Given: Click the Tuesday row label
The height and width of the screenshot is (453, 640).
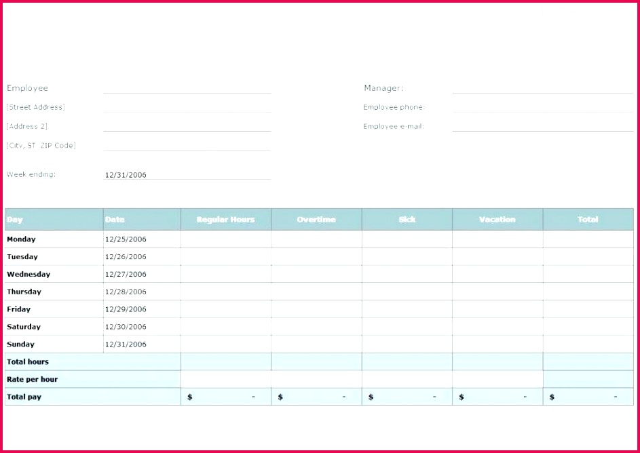Looking at the screenshot, I should coord(22,257).
